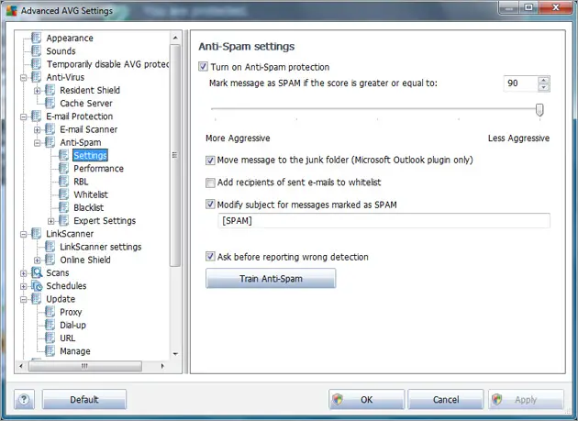Click the RBL item icon
This screenshot has width=578, height=421.
tap(63, 182)
